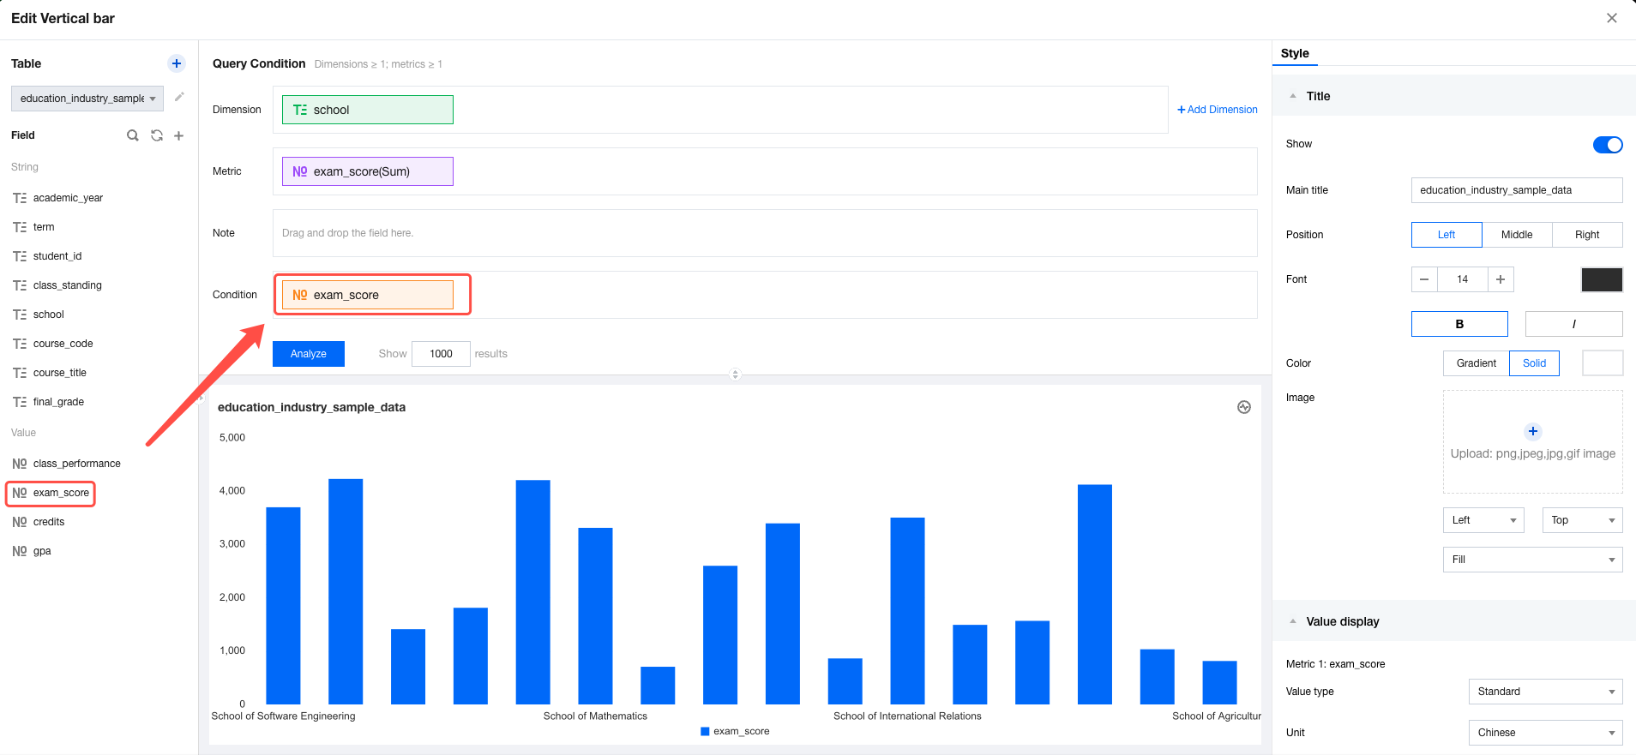1636x755 pixels.
Task: Choose Solid color mode
Action: [x=1535, y=363]
